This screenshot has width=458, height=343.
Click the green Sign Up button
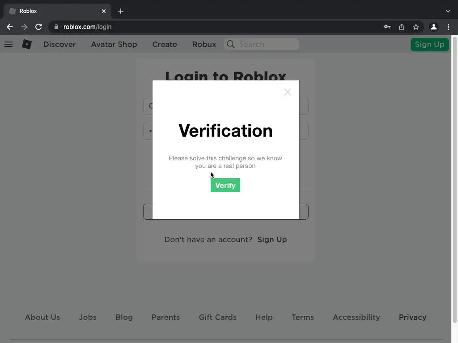(430, 44)
